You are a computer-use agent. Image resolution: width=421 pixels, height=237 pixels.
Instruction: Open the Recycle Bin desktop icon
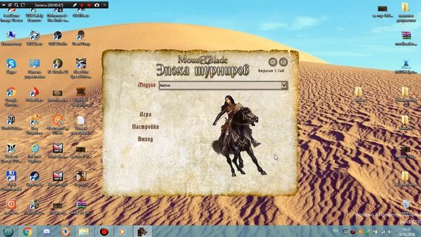pos(407,207)
